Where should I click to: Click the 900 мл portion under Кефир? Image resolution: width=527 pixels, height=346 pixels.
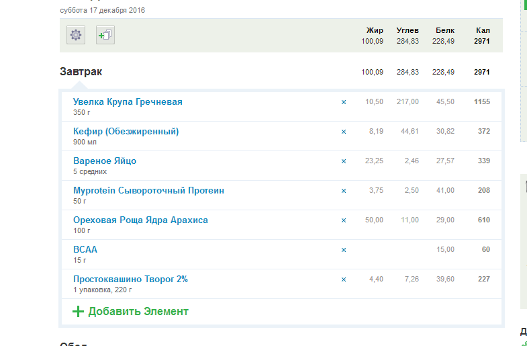[85, 142]
